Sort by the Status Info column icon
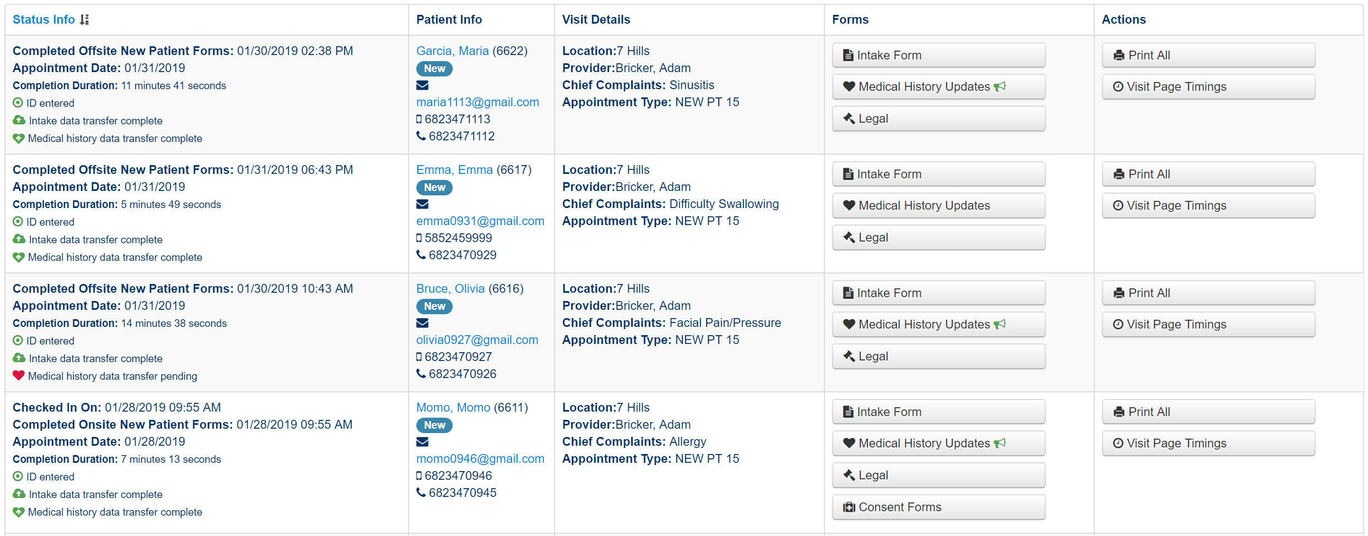Viewport: 1368px width, 536px height. point(84,20)
